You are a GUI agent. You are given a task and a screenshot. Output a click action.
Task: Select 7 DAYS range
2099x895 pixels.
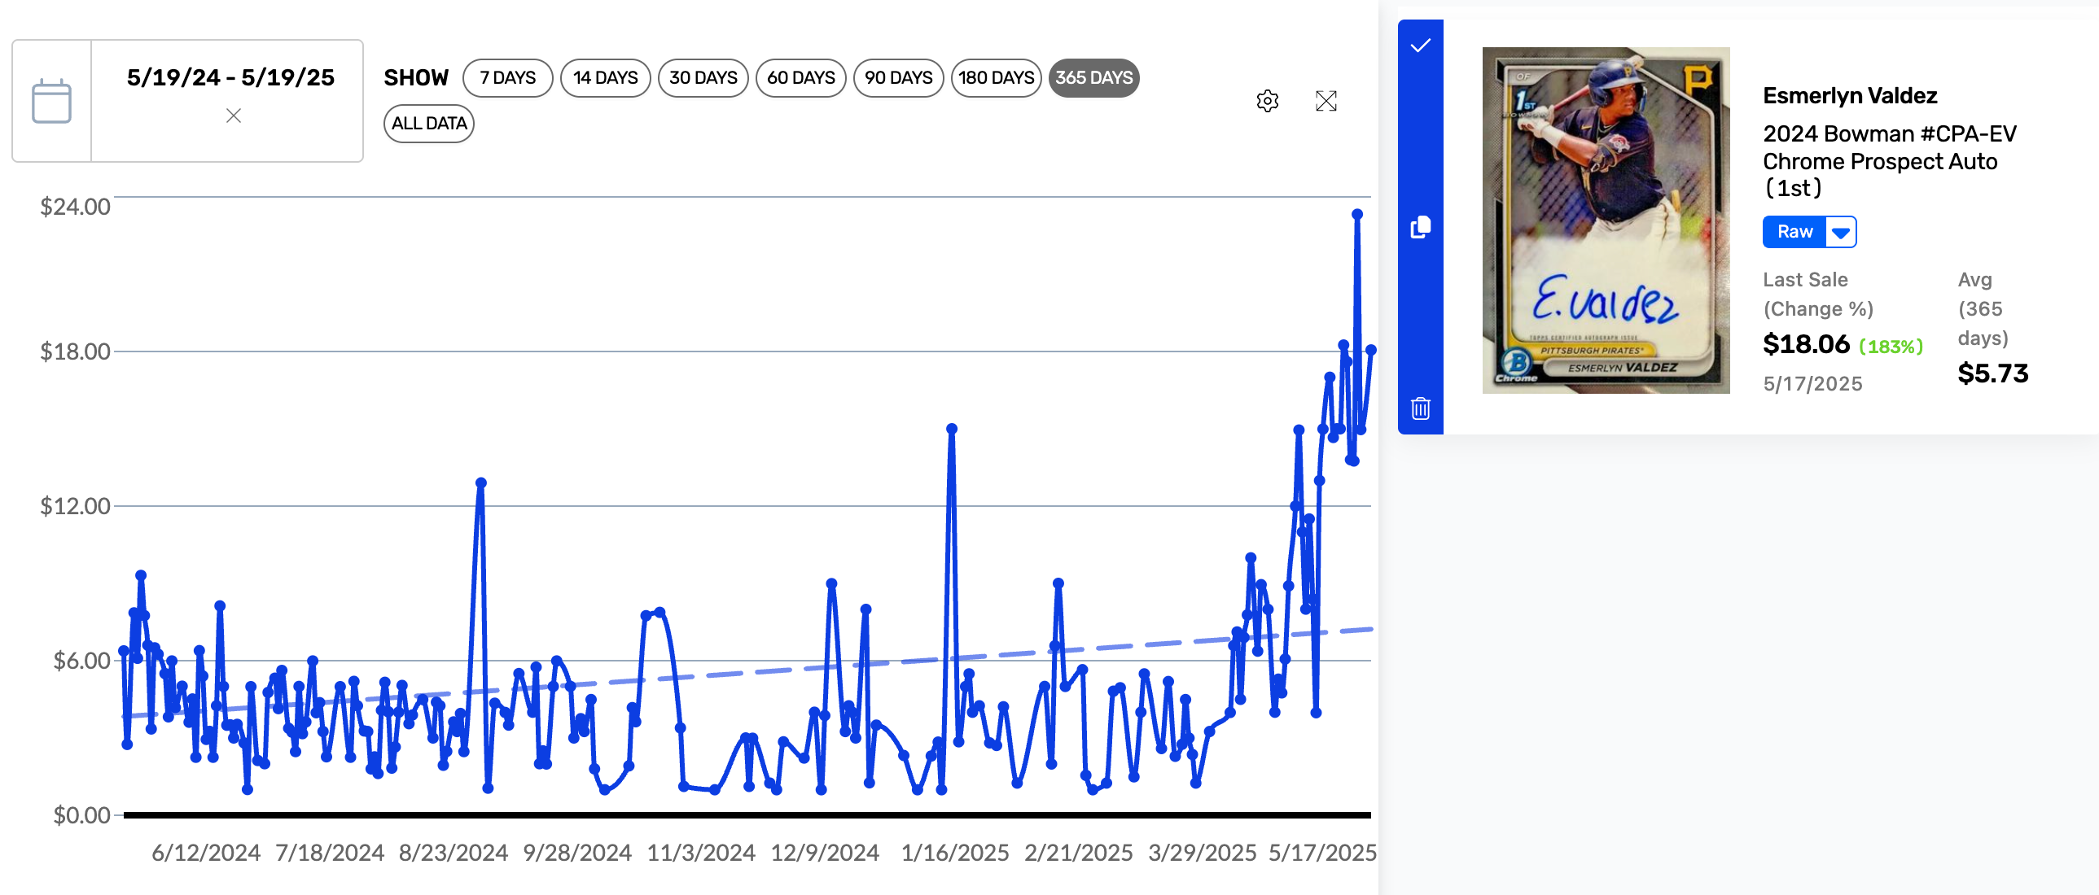506,78
